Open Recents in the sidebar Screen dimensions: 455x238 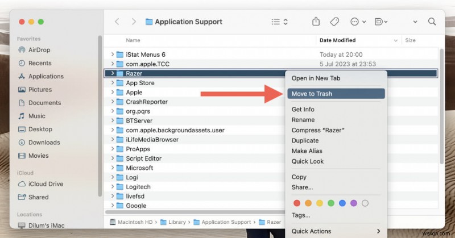tap(35, 63)
